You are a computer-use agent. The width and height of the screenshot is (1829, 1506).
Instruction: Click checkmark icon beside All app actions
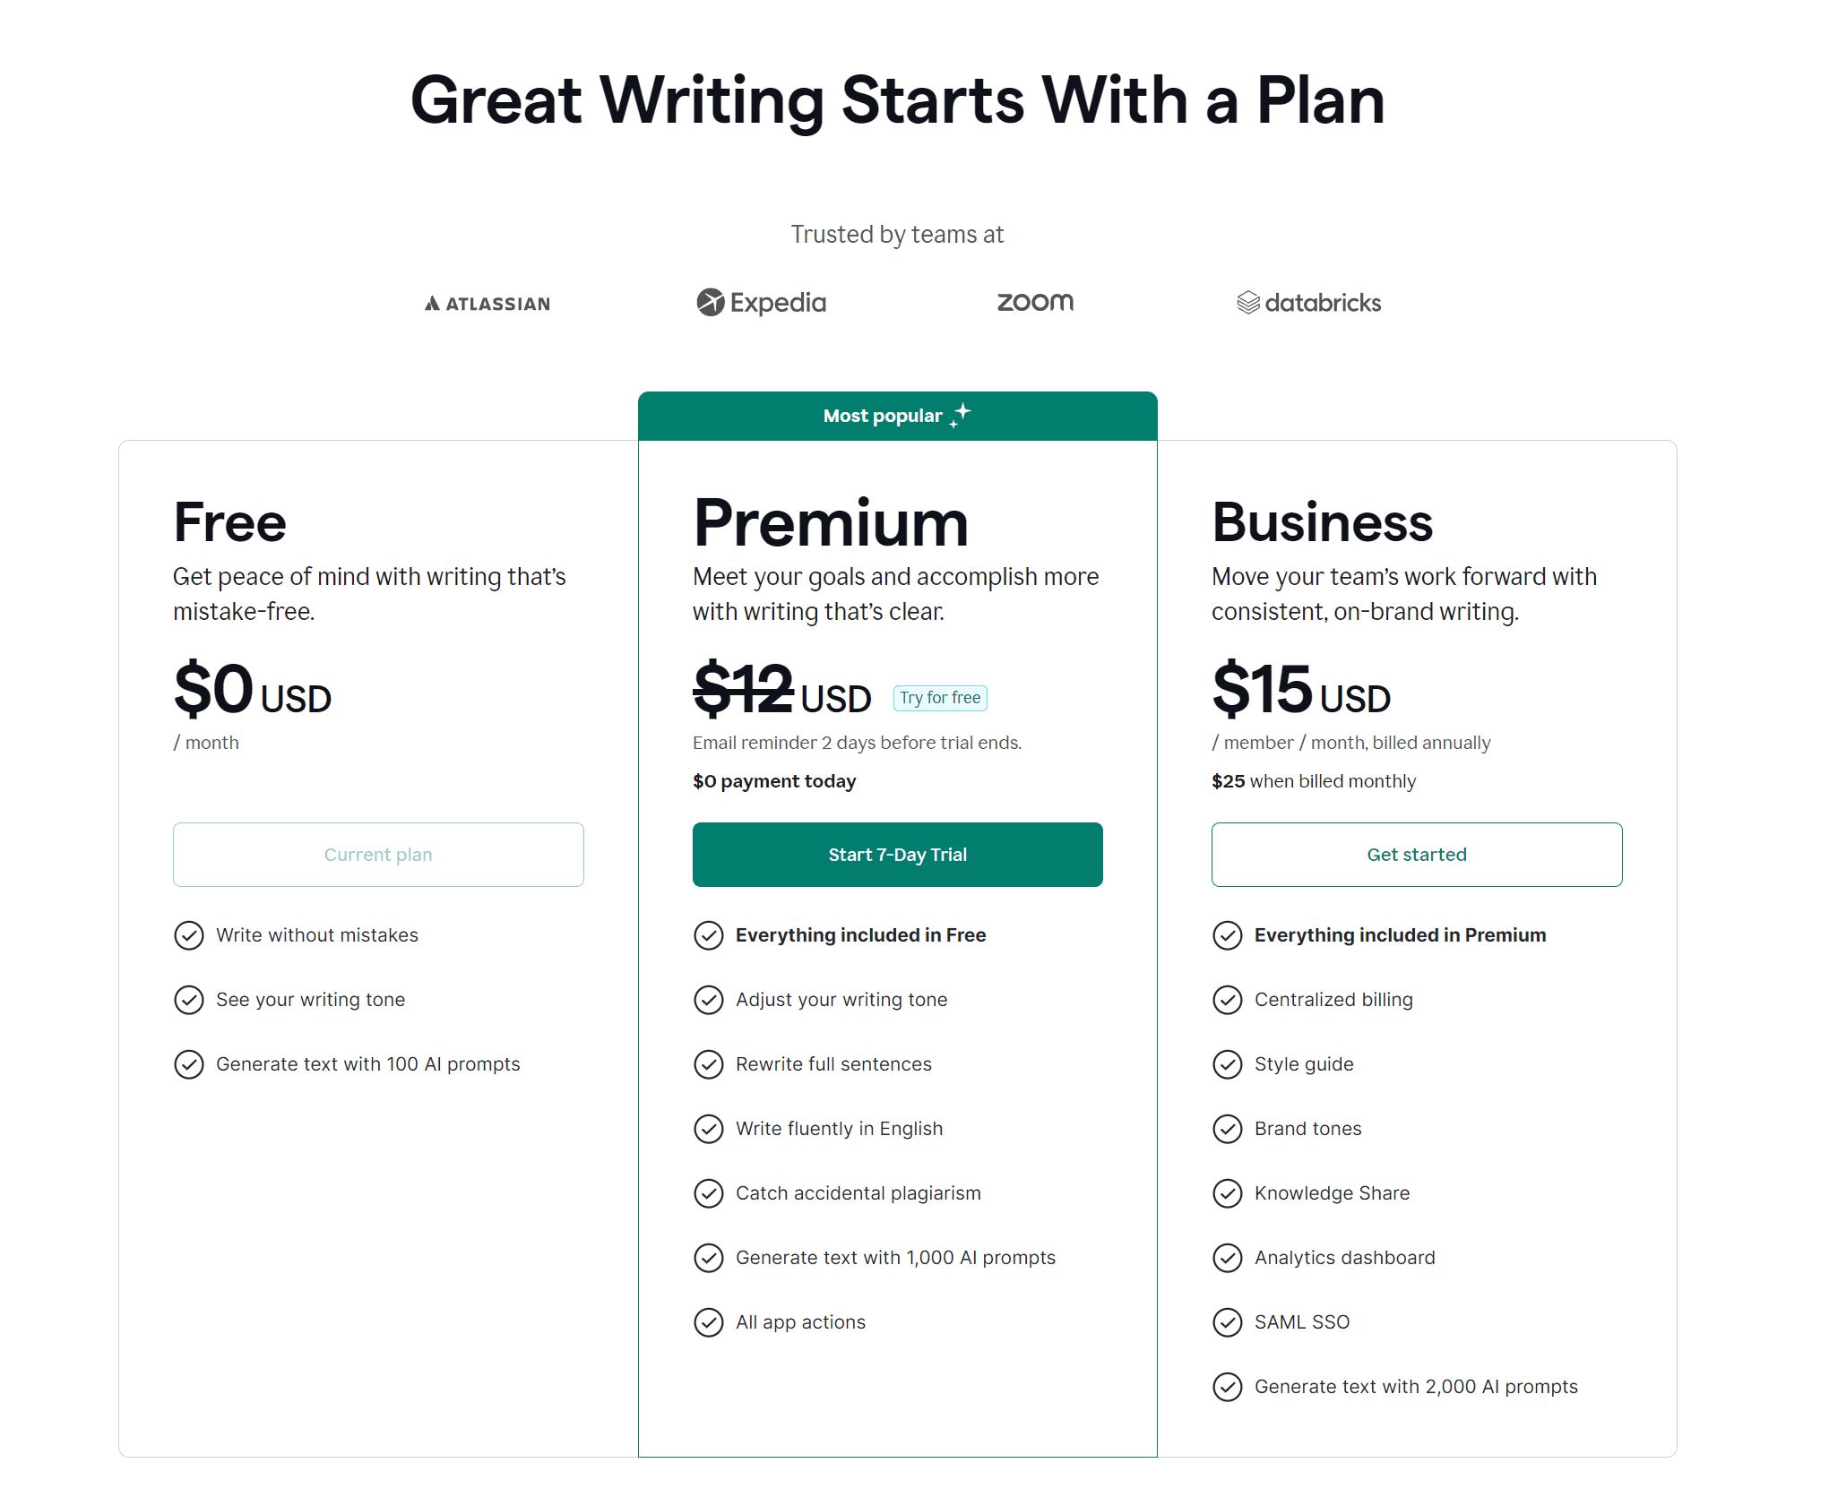point(709,1322)
